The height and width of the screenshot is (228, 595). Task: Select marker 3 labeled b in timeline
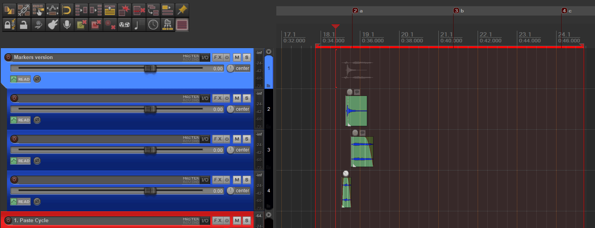pyautogui.click(x=456, y=11)
